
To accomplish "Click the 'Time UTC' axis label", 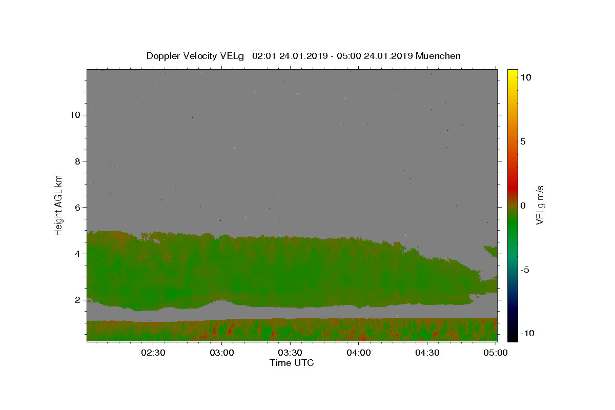I will (292, 363).
